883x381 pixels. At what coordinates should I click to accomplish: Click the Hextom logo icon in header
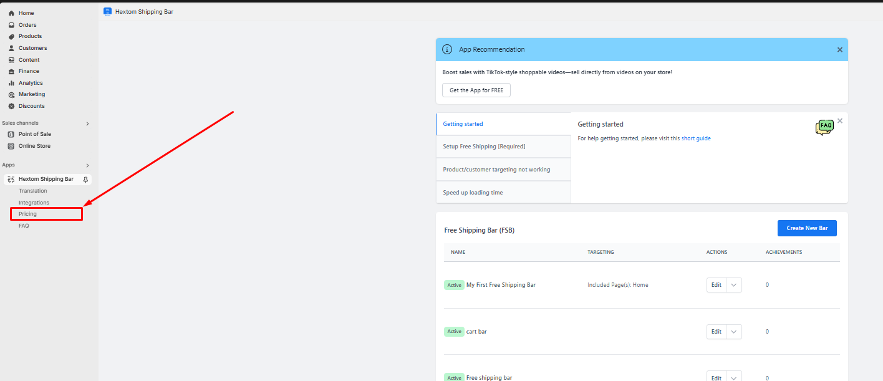107,11
